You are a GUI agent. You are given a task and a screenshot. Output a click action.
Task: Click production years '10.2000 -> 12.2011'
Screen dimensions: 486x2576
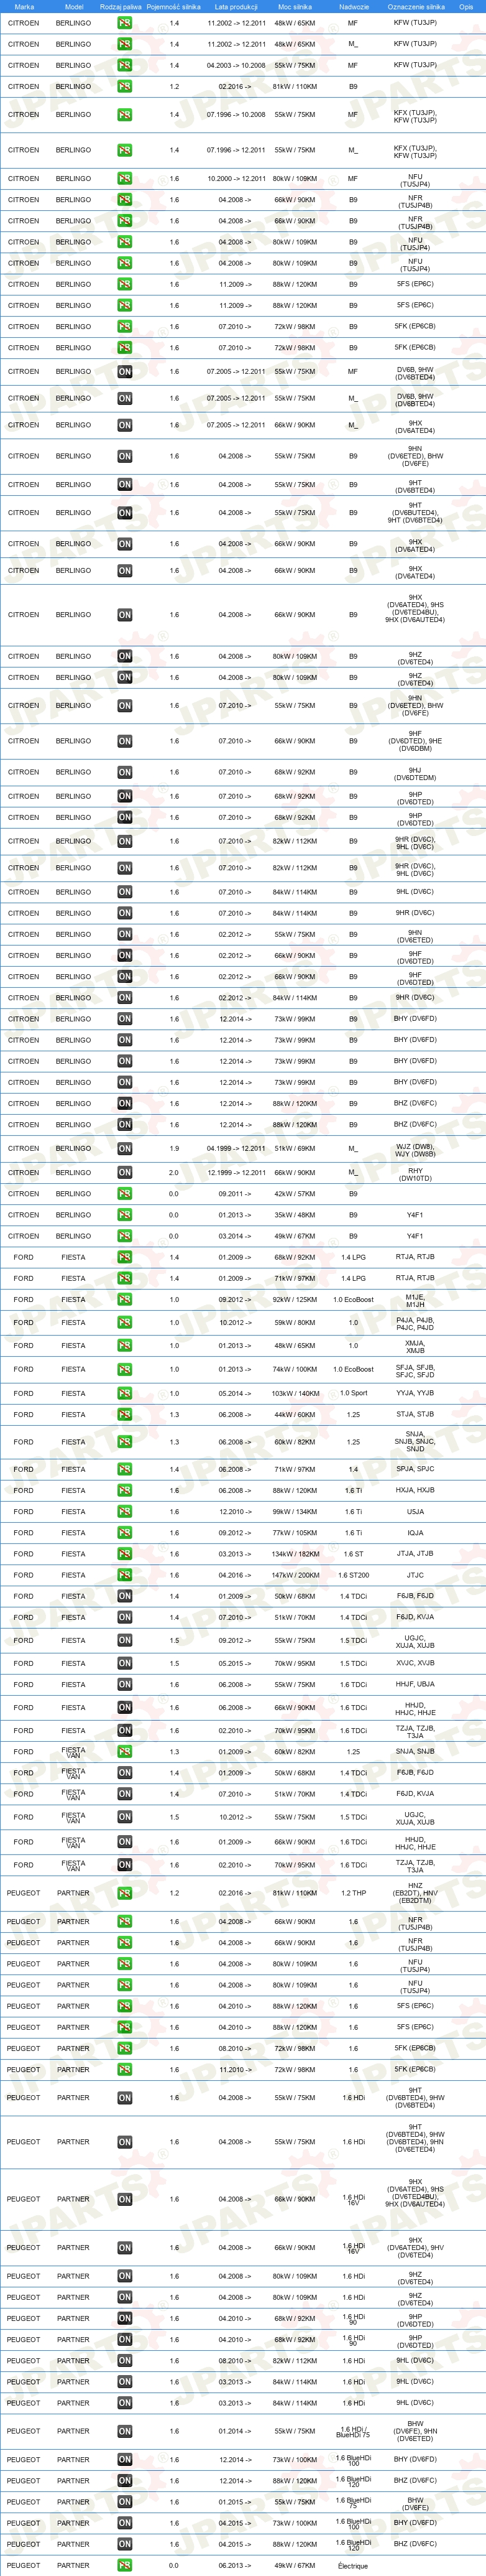[236, 179]
